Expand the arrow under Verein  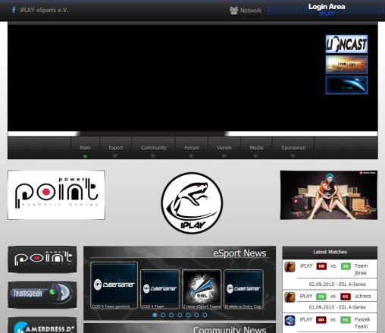224,156
